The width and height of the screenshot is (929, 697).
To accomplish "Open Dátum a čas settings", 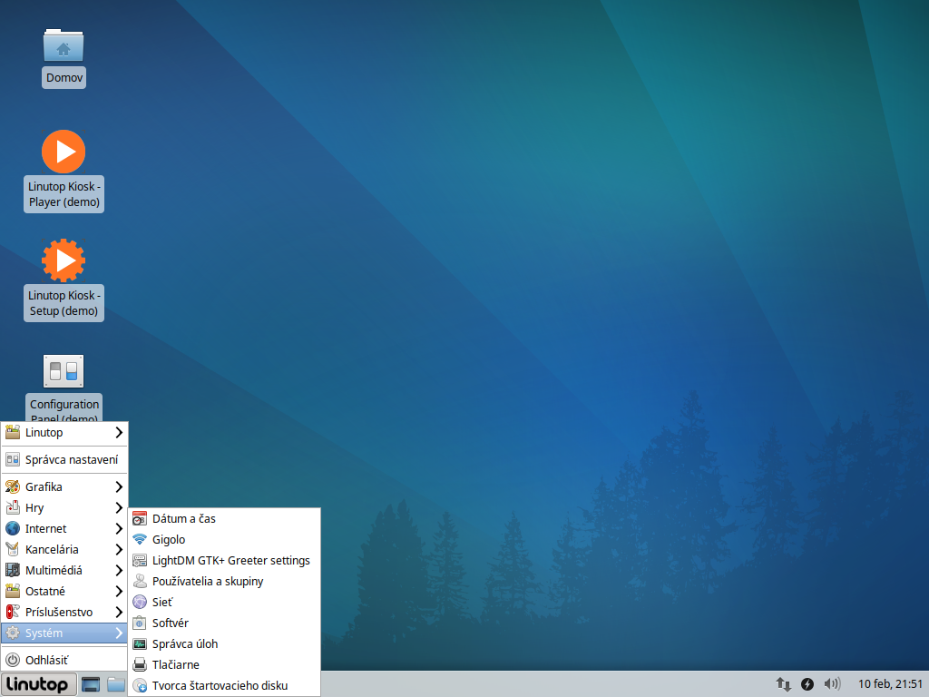I will tap(225, 519).
